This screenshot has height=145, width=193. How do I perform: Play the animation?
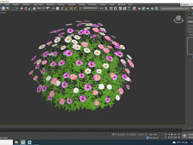[x=172, y=135]
